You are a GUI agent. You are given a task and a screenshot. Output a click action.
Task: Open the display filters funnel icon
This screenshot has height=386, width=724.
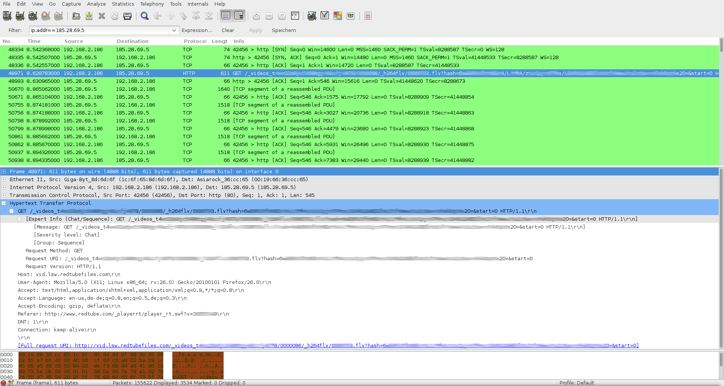click(x=325, y=16)
